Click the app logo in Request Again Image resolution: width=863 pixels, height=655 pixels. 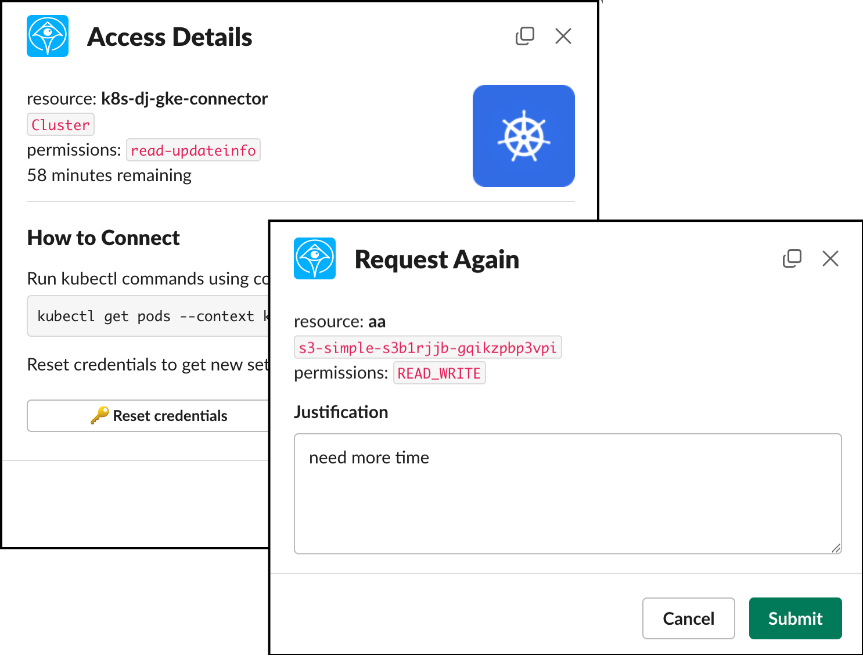[315, 258]
